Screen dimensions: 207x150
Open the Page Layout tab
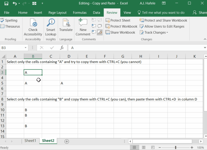point(58,13)
